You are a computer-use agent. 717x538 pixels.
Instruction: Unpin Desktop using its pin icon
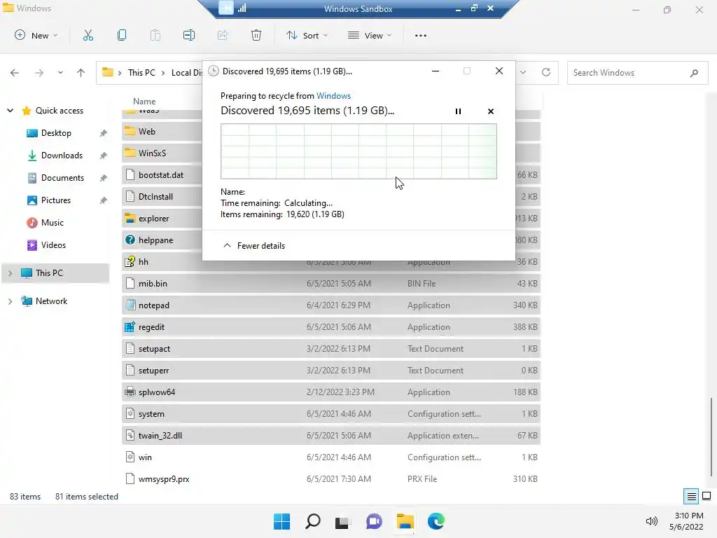click(104, 133)
